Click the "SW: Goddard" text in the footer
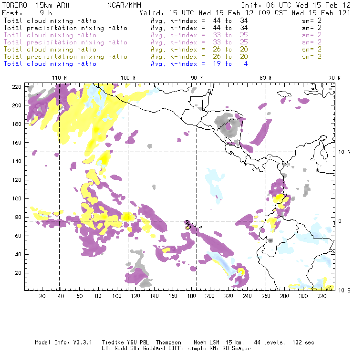353x353 pixels. coord(148,348)
